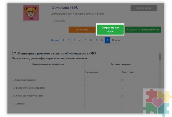Go back with 'Назад' pagination link
The width and height of the screenshot is (172, 117).
54,41
